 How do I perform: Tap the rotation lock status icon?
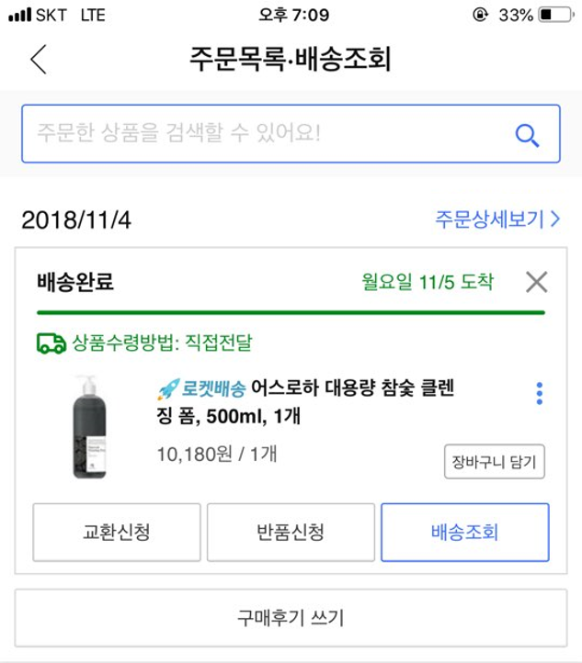(x=480, y=16)
